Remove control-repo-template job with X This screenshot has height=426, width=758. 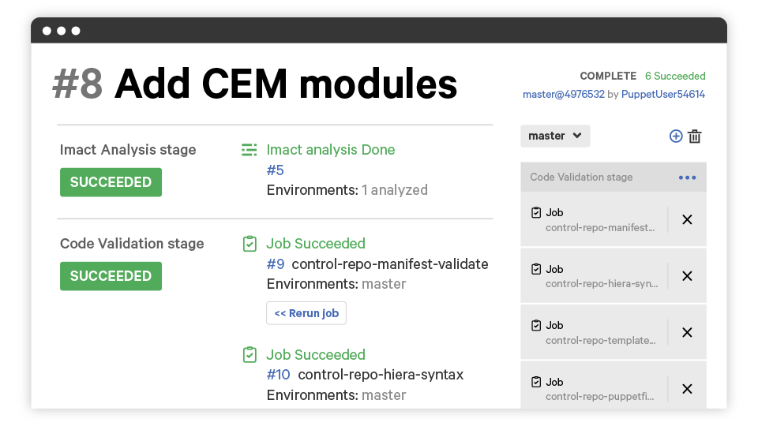[687, 332]
